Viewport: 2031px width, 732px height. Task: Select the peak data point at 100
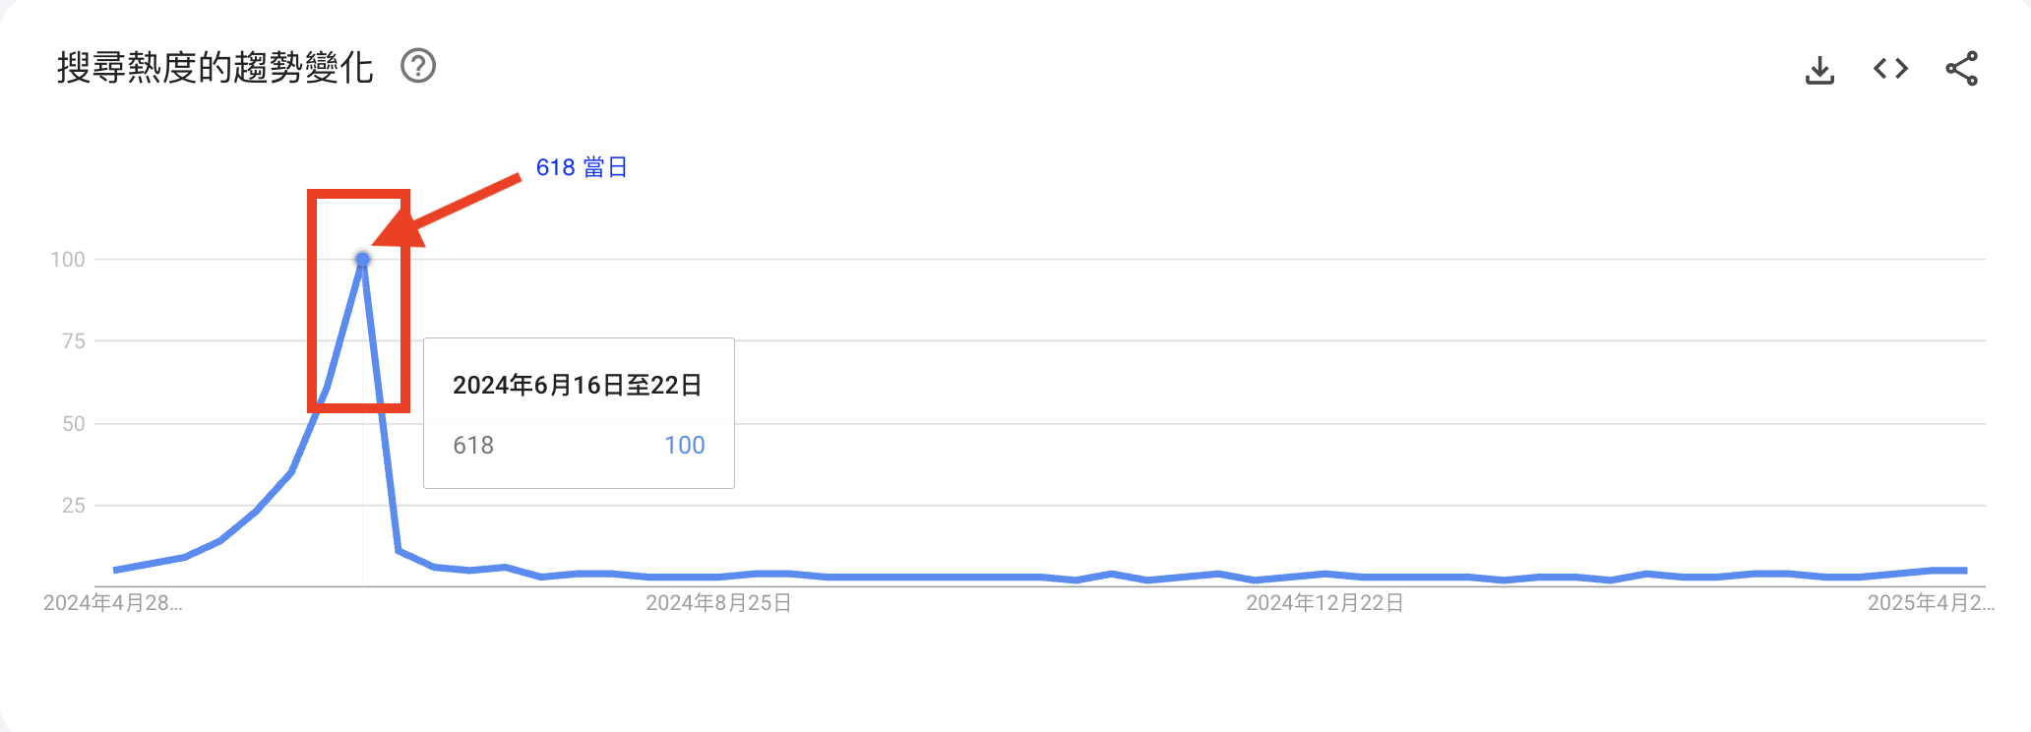[x=362, y=259]
